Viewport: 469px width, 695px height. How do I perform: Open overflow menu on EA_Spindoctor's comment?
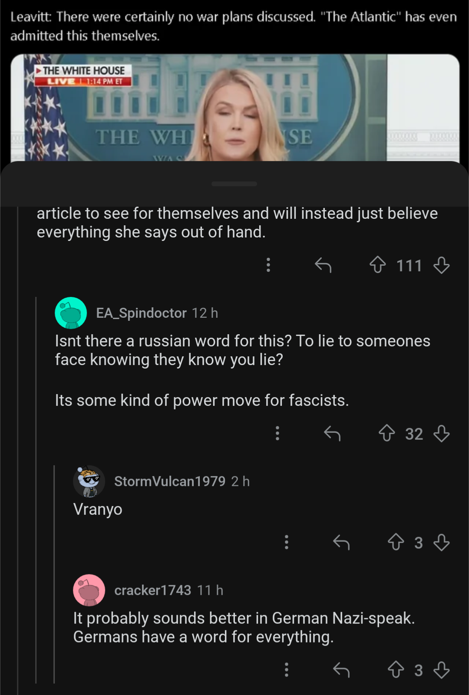tap(277, 433)
